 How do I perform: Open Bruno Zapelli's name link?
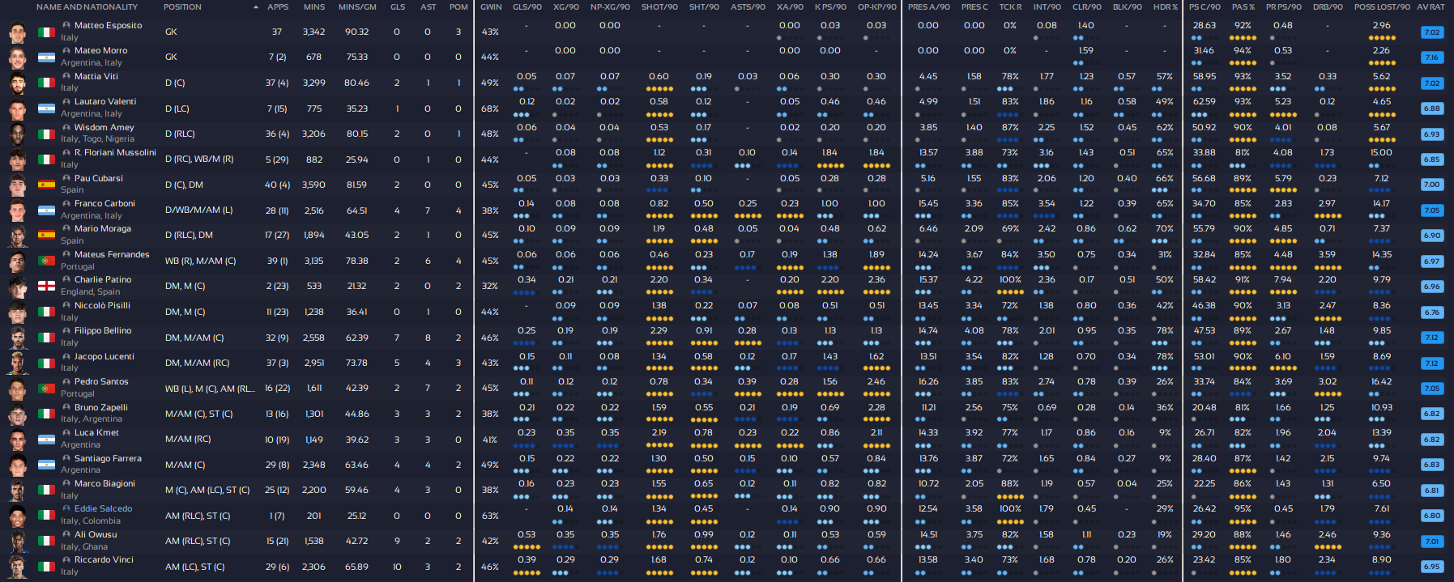[x=101, y=408]
